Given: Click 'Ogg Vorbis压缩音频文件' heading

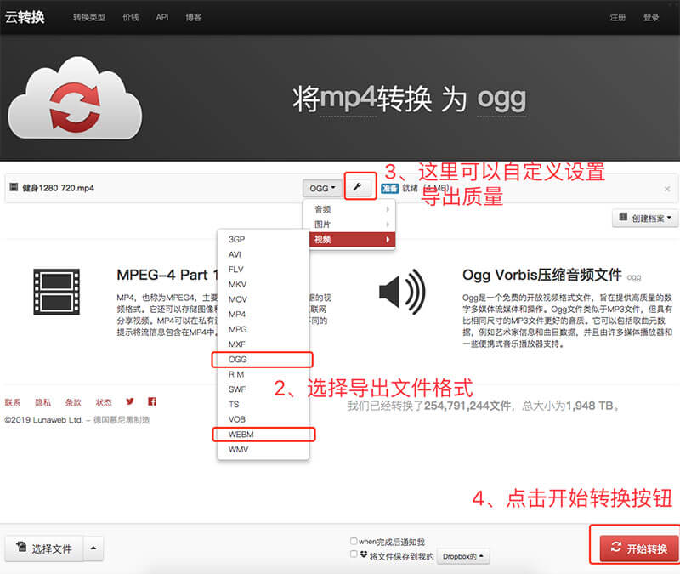Looking at the screenshot, I should [542, 275].
